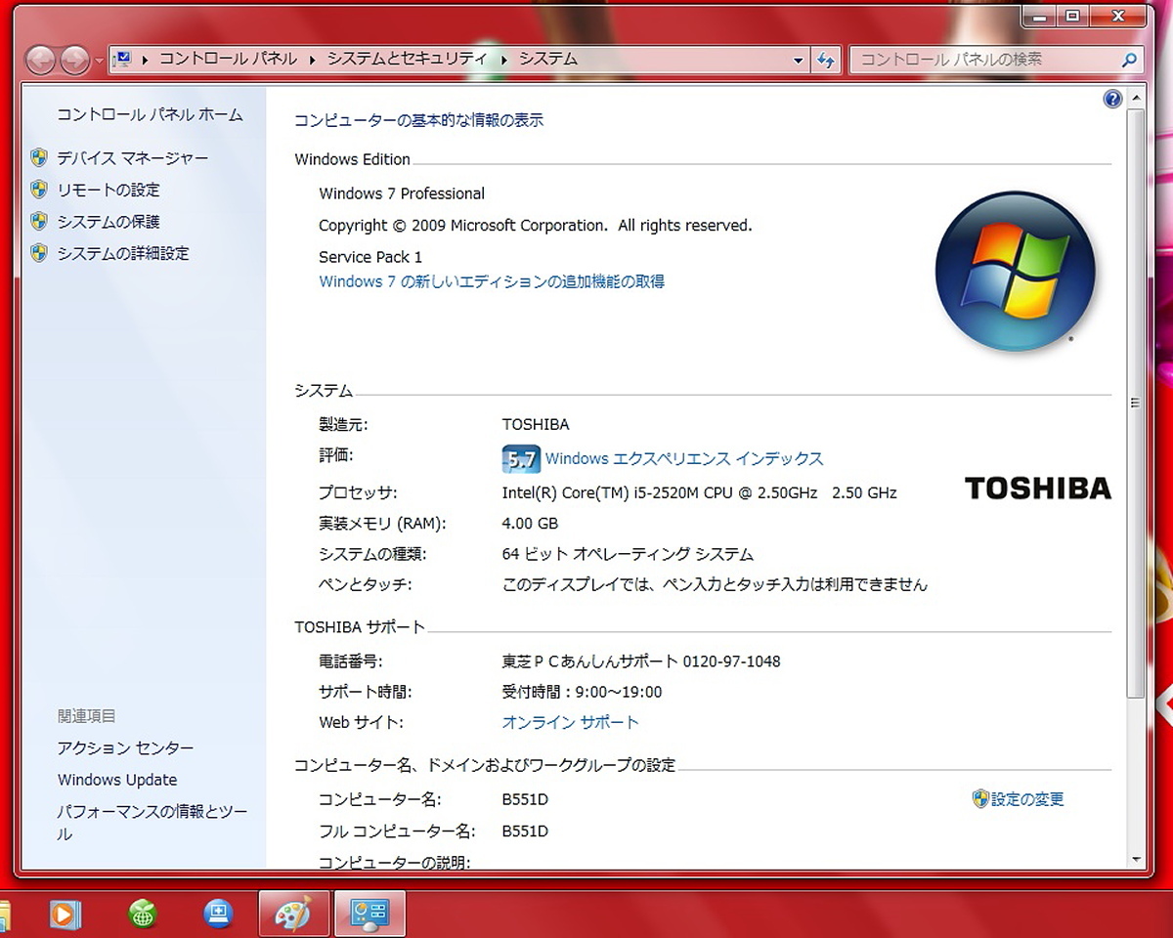The width and height of the screenshot is (1173, 938).
Task: Click the TOSHIBA value beside 製造元
Action: [536, 424]
